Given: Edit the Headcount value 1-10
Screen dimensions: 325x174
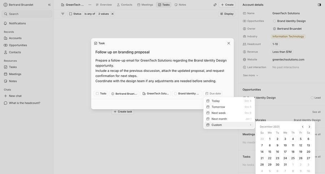Looking at the screenshot, I should point(275,44).
